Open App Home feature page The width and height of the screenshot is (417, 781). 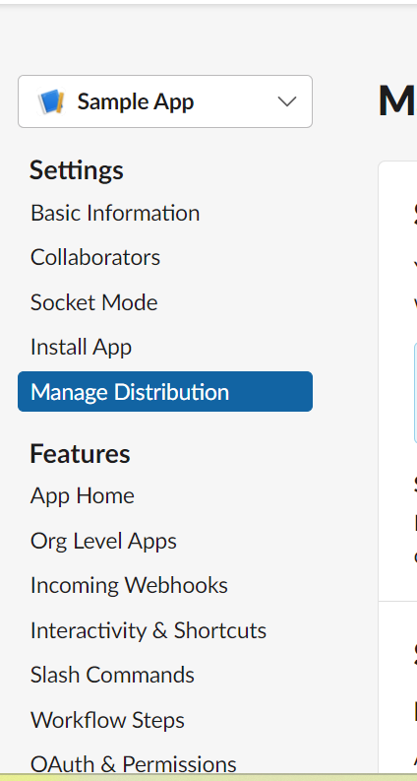(x=82, y=496)
